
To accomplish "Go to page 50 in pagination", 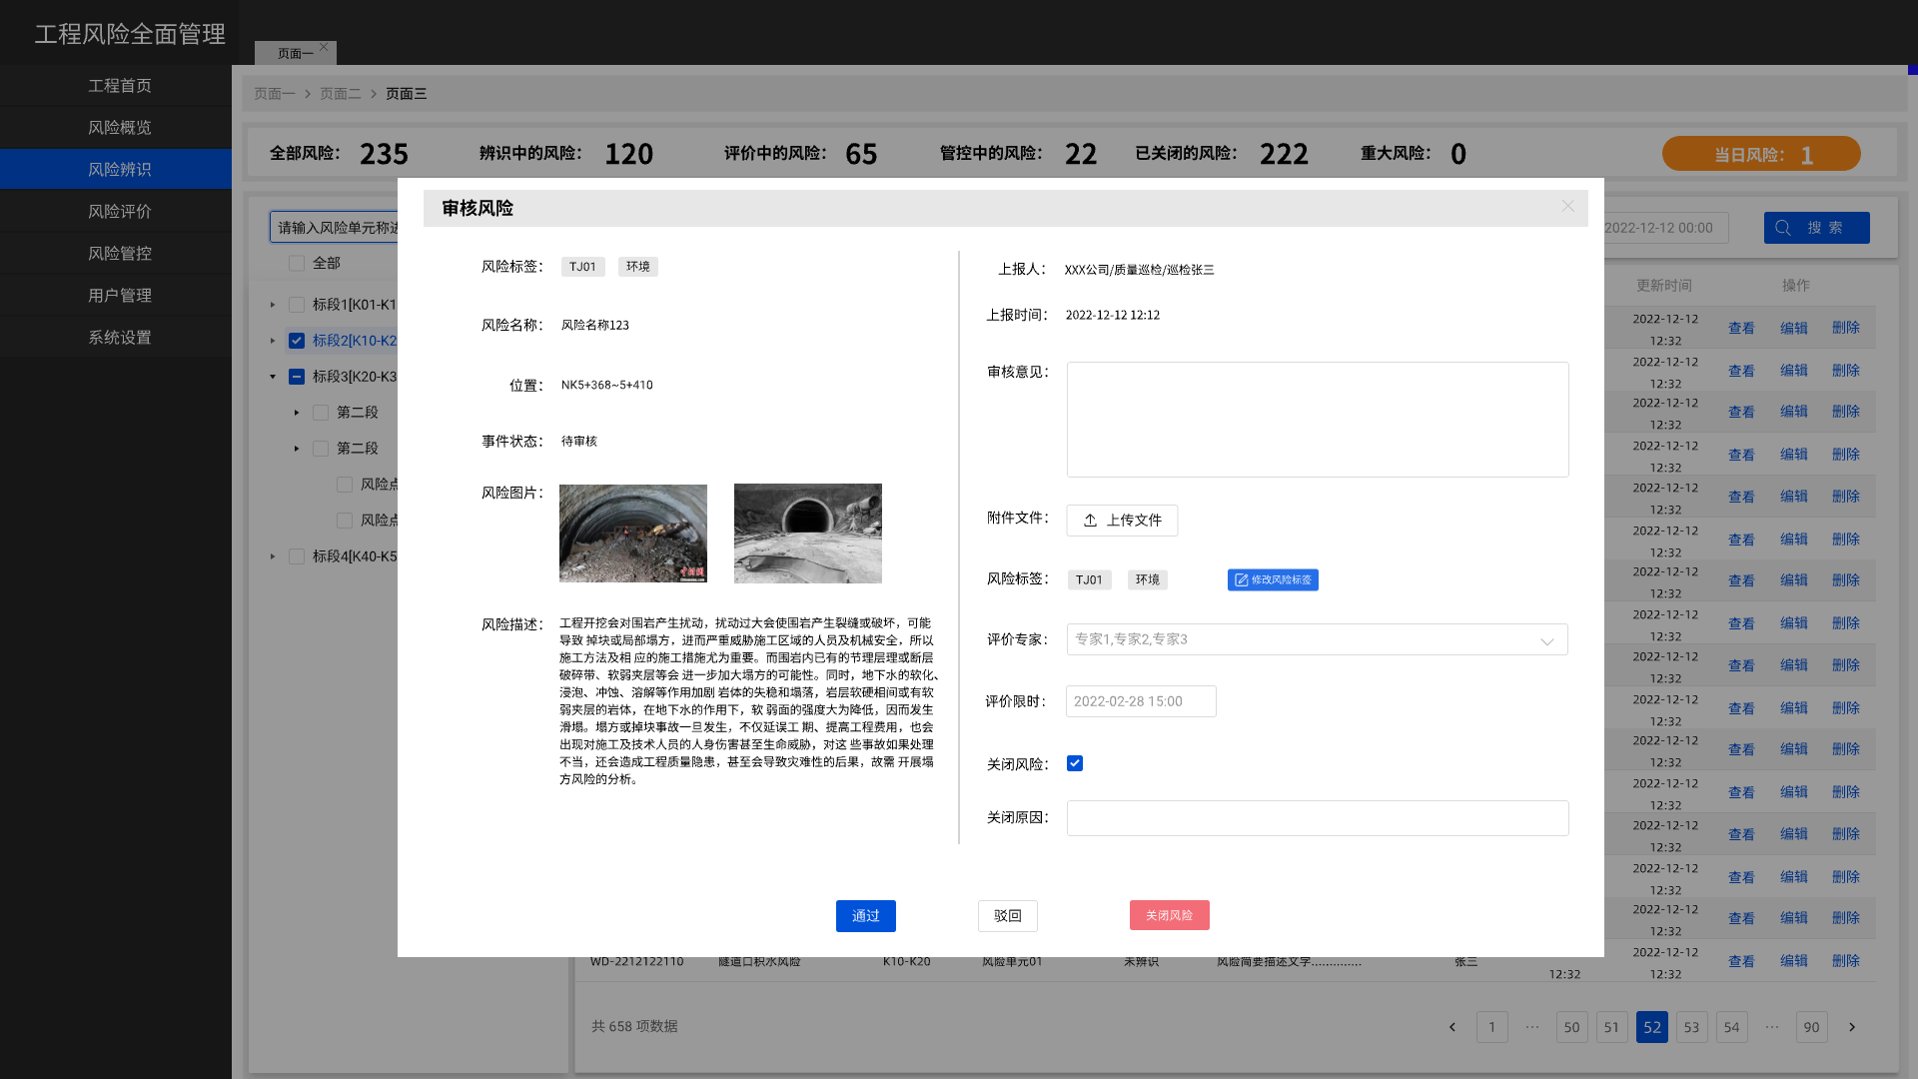I will pos(1572,1027).
